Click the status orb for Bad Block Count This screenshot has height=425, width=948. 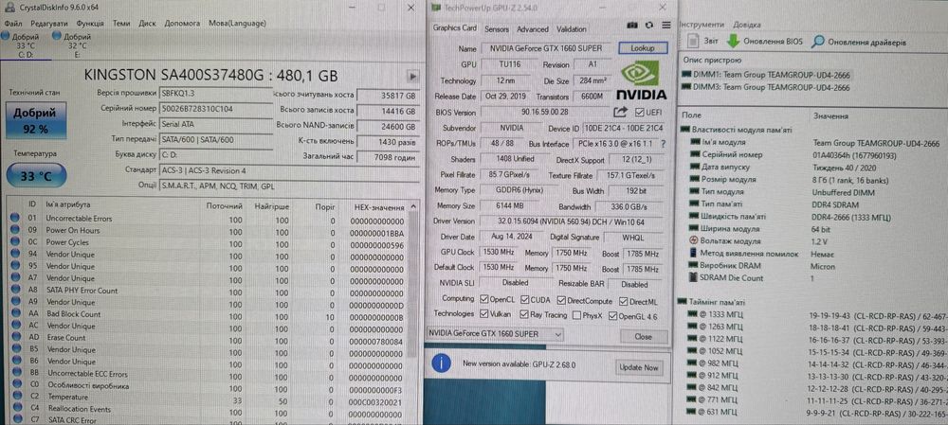pyautogui.click(x=15, y=314)
